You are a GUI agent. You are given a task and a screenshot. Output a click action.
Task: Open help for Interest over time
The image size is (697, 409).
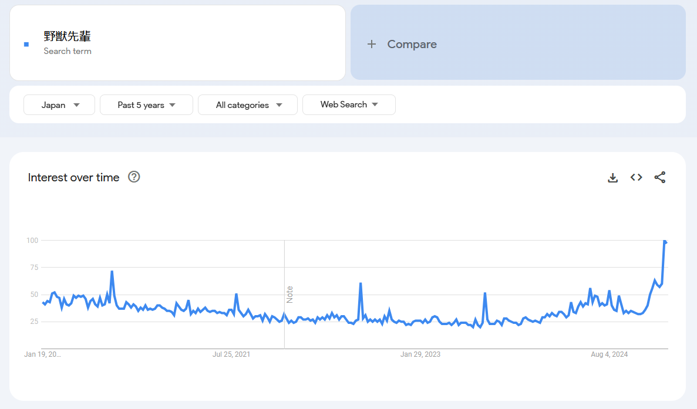click(x=134, y=177)
